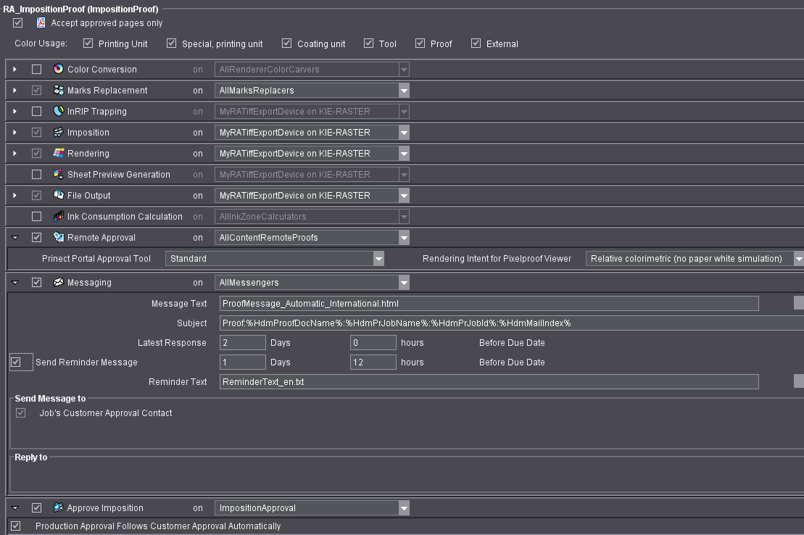Viewport: 804px width, 535px height.
Task: Expand the Marks Replacement section
Action: tap(14, 91)
